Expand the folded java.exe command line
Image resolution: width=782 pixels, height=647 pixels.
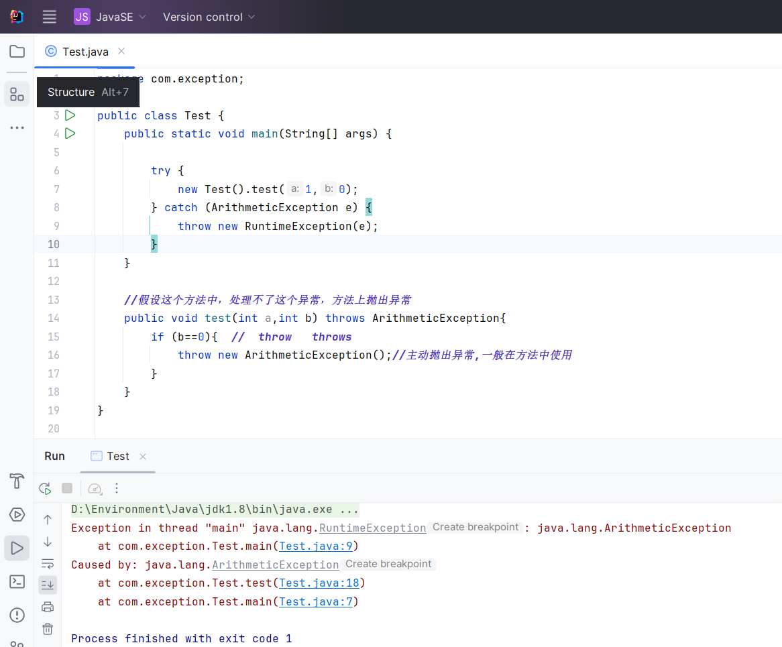click(x=215, y=510)
